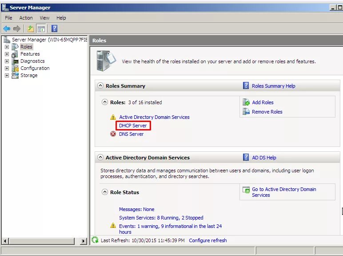Image resolution: width=343 pixels, height=256 pixels.
Task: Toggle the Show/Hide console tree icon
Action: [41, 28]
